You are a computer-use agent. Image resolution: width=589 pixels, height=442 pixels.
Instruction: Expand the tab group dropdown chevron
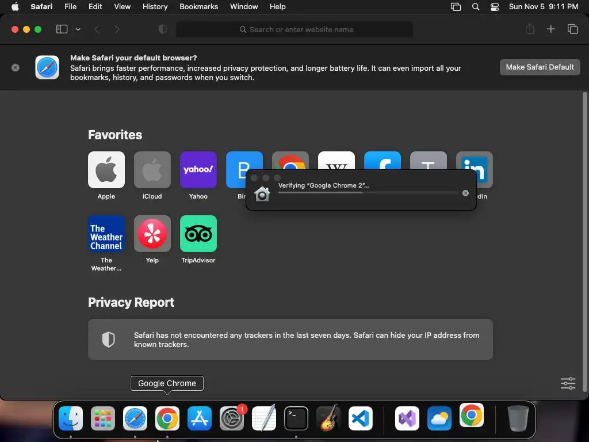pos(78,29)
